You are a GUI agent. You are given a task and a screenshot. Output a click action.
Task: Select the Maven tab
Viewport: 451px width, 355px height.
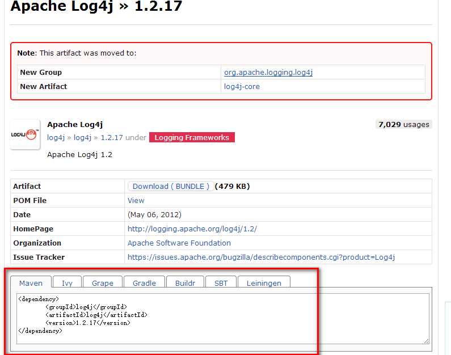pos(31,283)
